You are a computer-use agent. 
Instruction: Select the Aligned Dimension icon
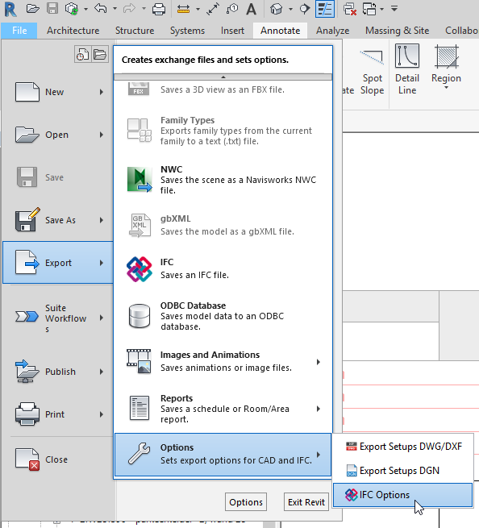(213, 9)
